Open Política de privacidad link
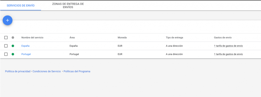 (18, 71)
